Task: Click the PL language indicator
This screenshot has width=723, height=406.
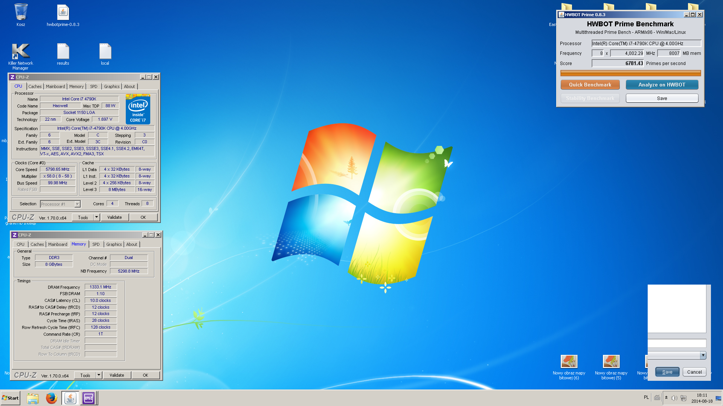Action: click(x=646, y=397)
